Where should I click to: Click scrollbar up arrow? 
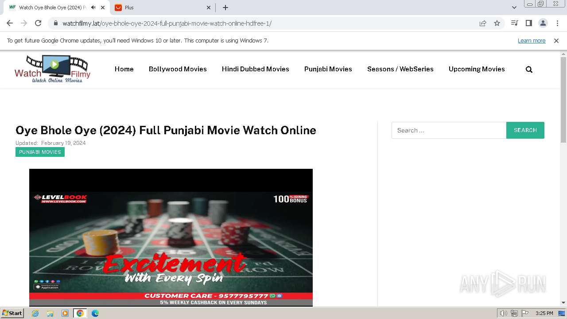coord(563,54)
